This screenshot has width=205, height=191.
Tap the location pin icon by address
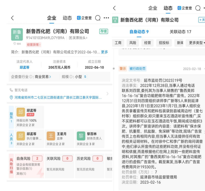point(11,98)
